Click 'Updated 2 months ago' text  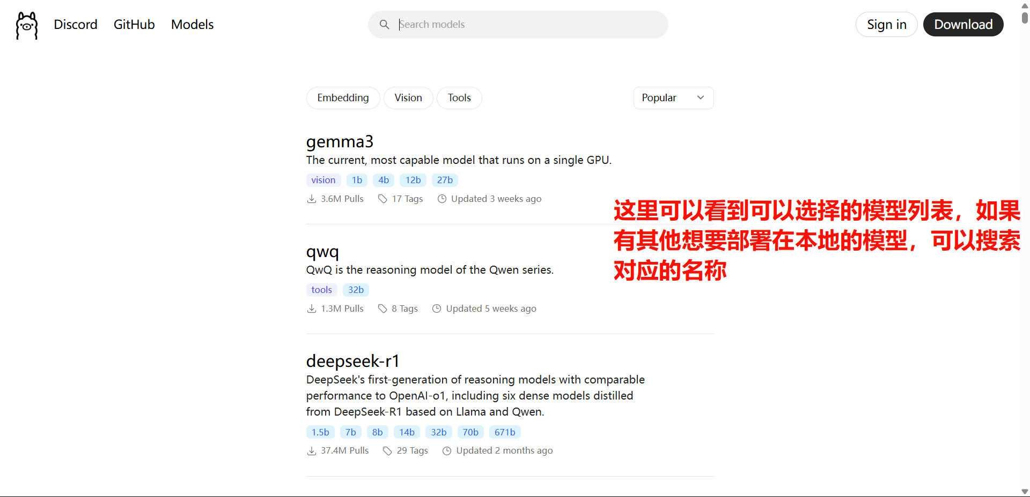point(504,451)
